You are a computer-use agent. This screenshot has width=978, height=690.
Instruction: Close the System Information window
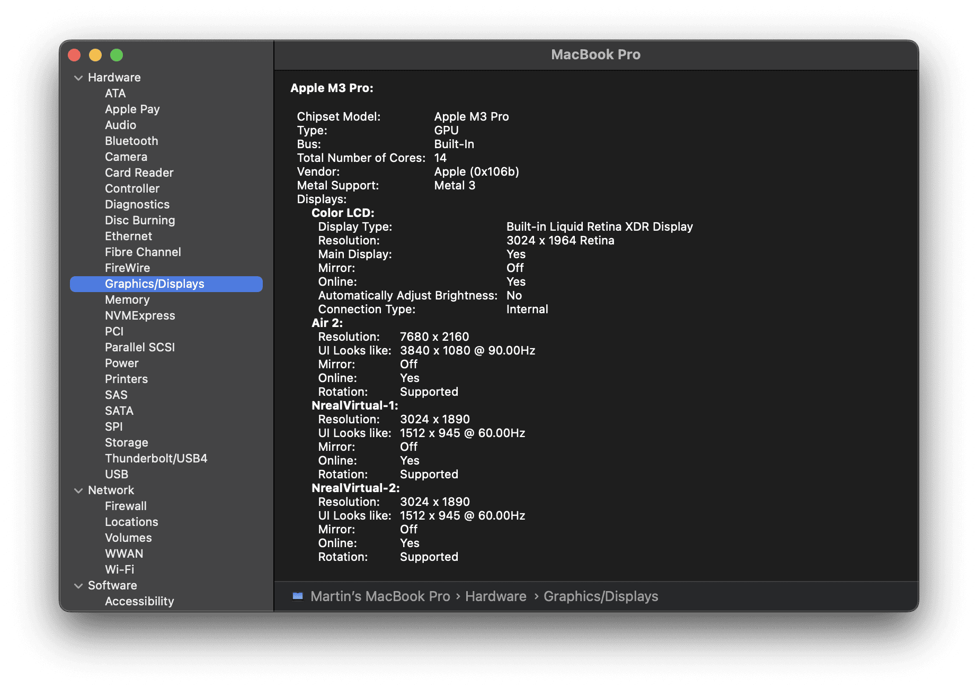click(x=74, y=55)
